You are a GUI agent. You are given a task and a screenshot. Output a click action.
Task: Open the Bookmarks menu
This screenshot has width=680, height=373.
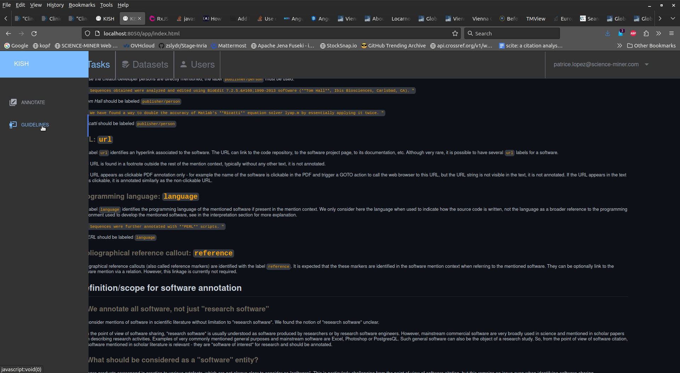pyautogui.click(x=82, y=5)
